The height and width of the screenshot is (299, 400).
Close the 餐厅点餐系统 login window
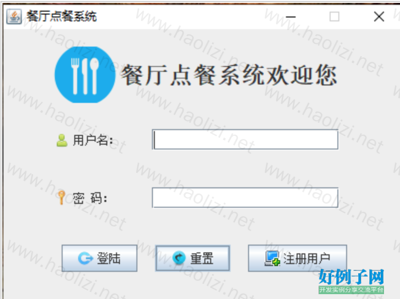[379, 17]
